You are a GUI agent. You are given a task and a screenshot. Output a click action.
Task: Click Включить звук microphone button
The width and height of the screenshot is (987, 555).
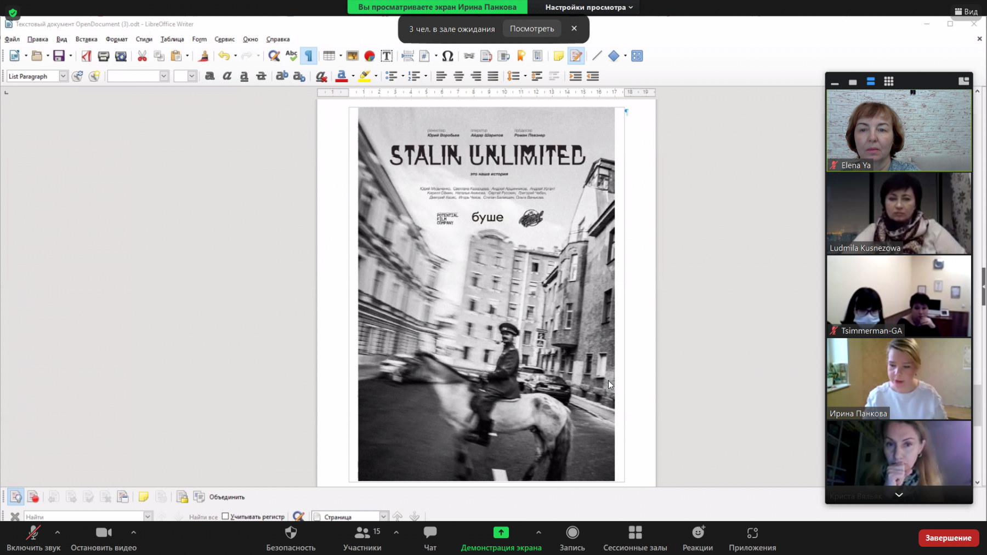pos(33,538)
